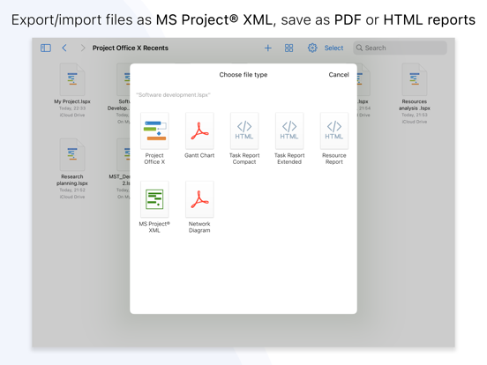Toggle the sidebar panel icon
Image resolution: width=487 pixels, height=365 pixels.
point(46,48)
